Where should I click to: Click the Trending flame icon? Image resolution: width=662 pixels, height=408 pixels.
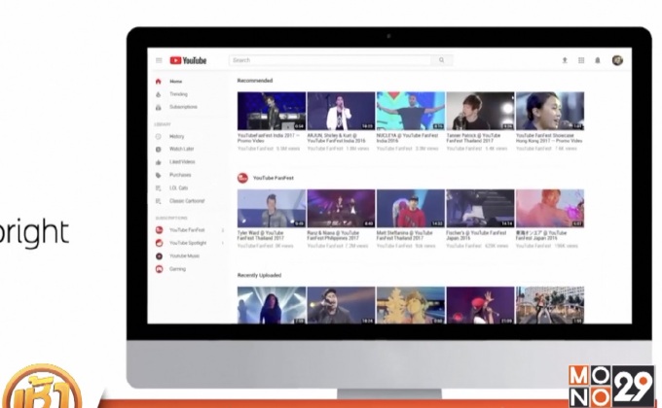[x=159, y=94]
